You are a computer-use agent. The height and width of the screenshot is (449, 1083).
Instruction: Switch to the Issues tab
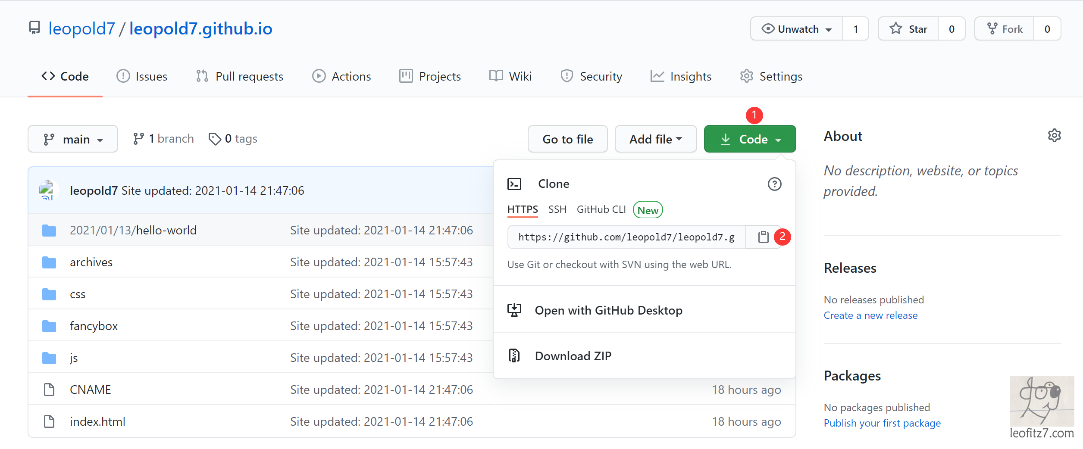point(142,76)
